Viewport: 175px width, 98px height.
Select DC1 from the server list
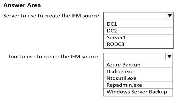[x=138, y=24]
